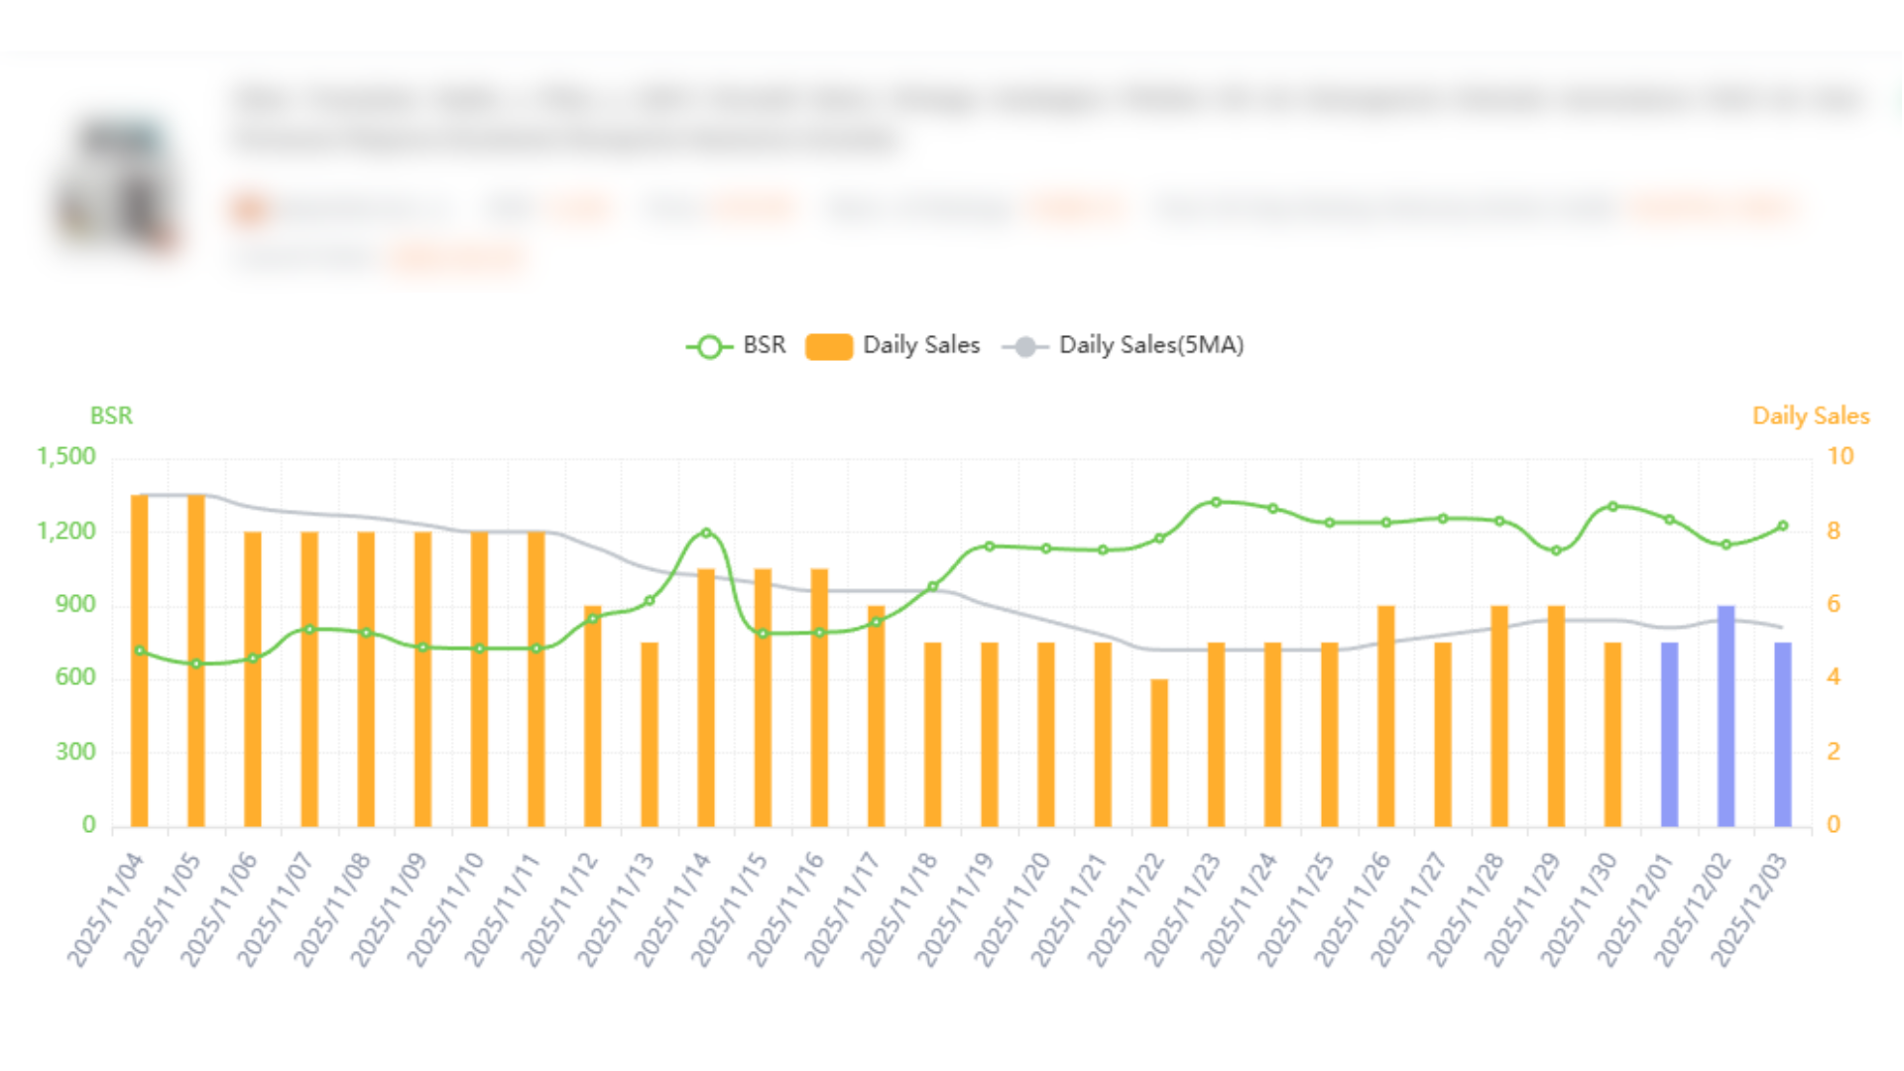The image size is (1904, 1071).
Task: Select the BSR axis title label
Action: (x=111, y=416)
